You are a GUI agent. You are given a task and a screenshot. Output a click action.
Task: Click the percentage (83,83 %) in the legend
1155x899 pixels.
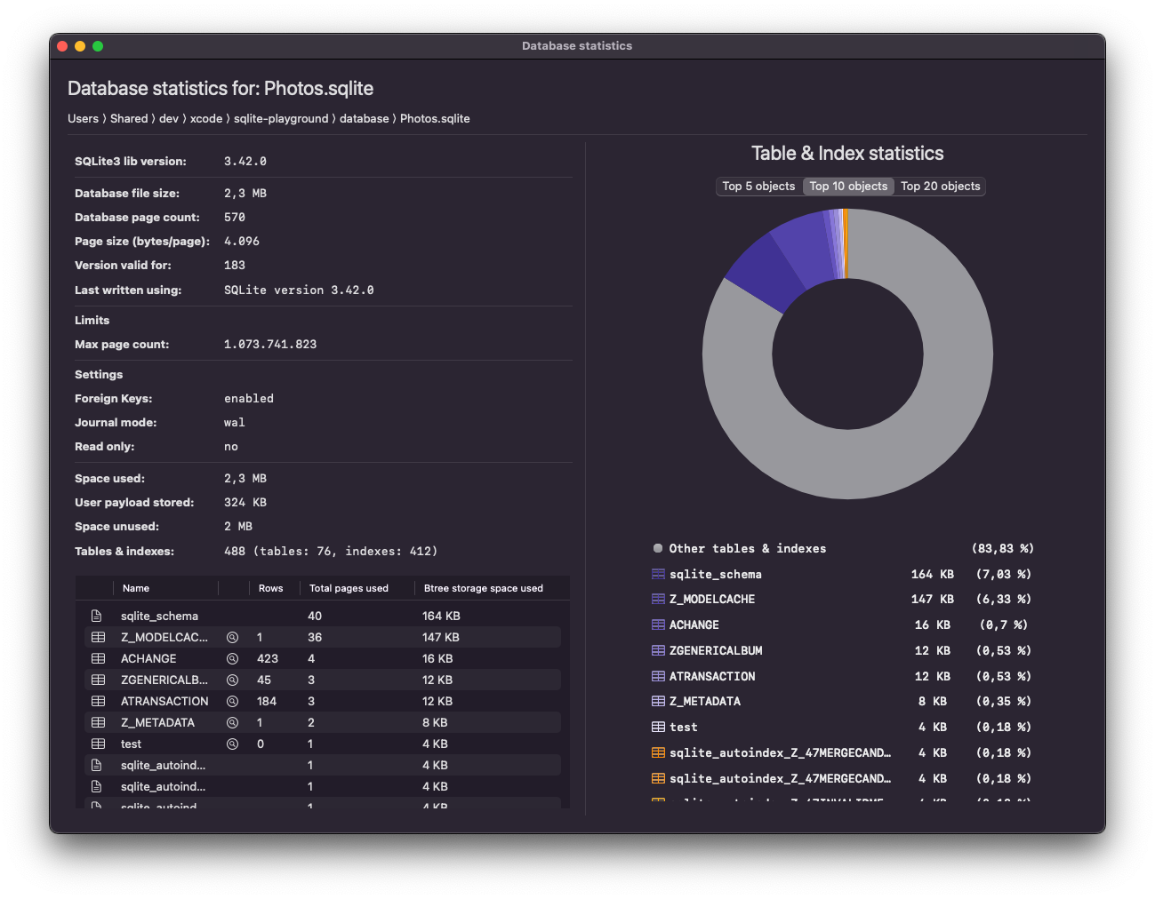pos(1003,548)
